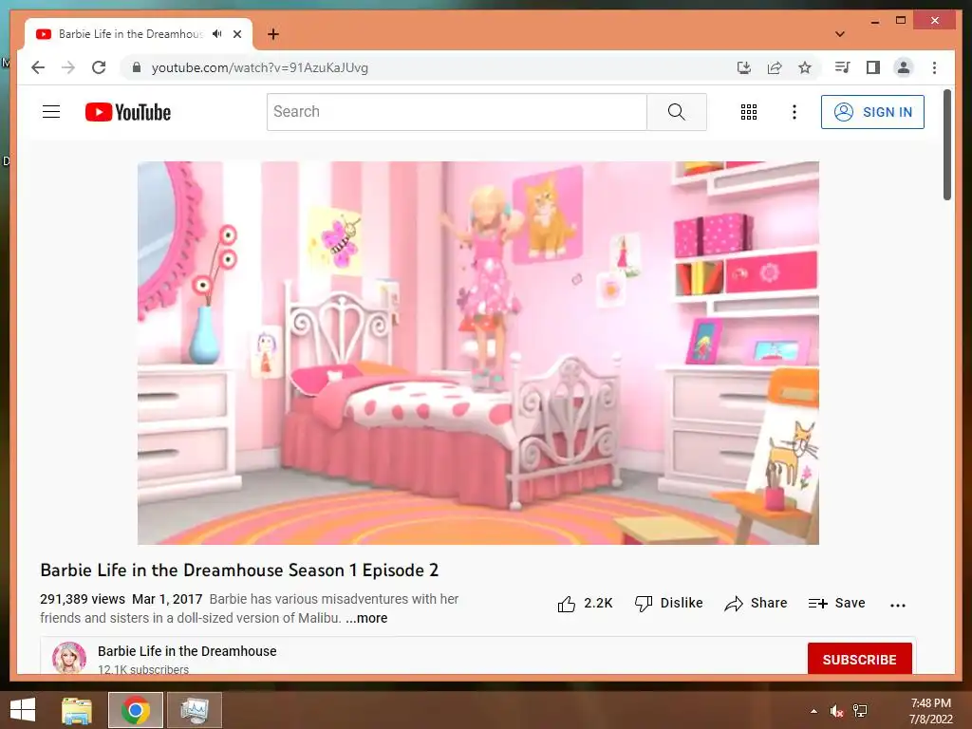Open Chrome side panel

[x=873, y=67]
